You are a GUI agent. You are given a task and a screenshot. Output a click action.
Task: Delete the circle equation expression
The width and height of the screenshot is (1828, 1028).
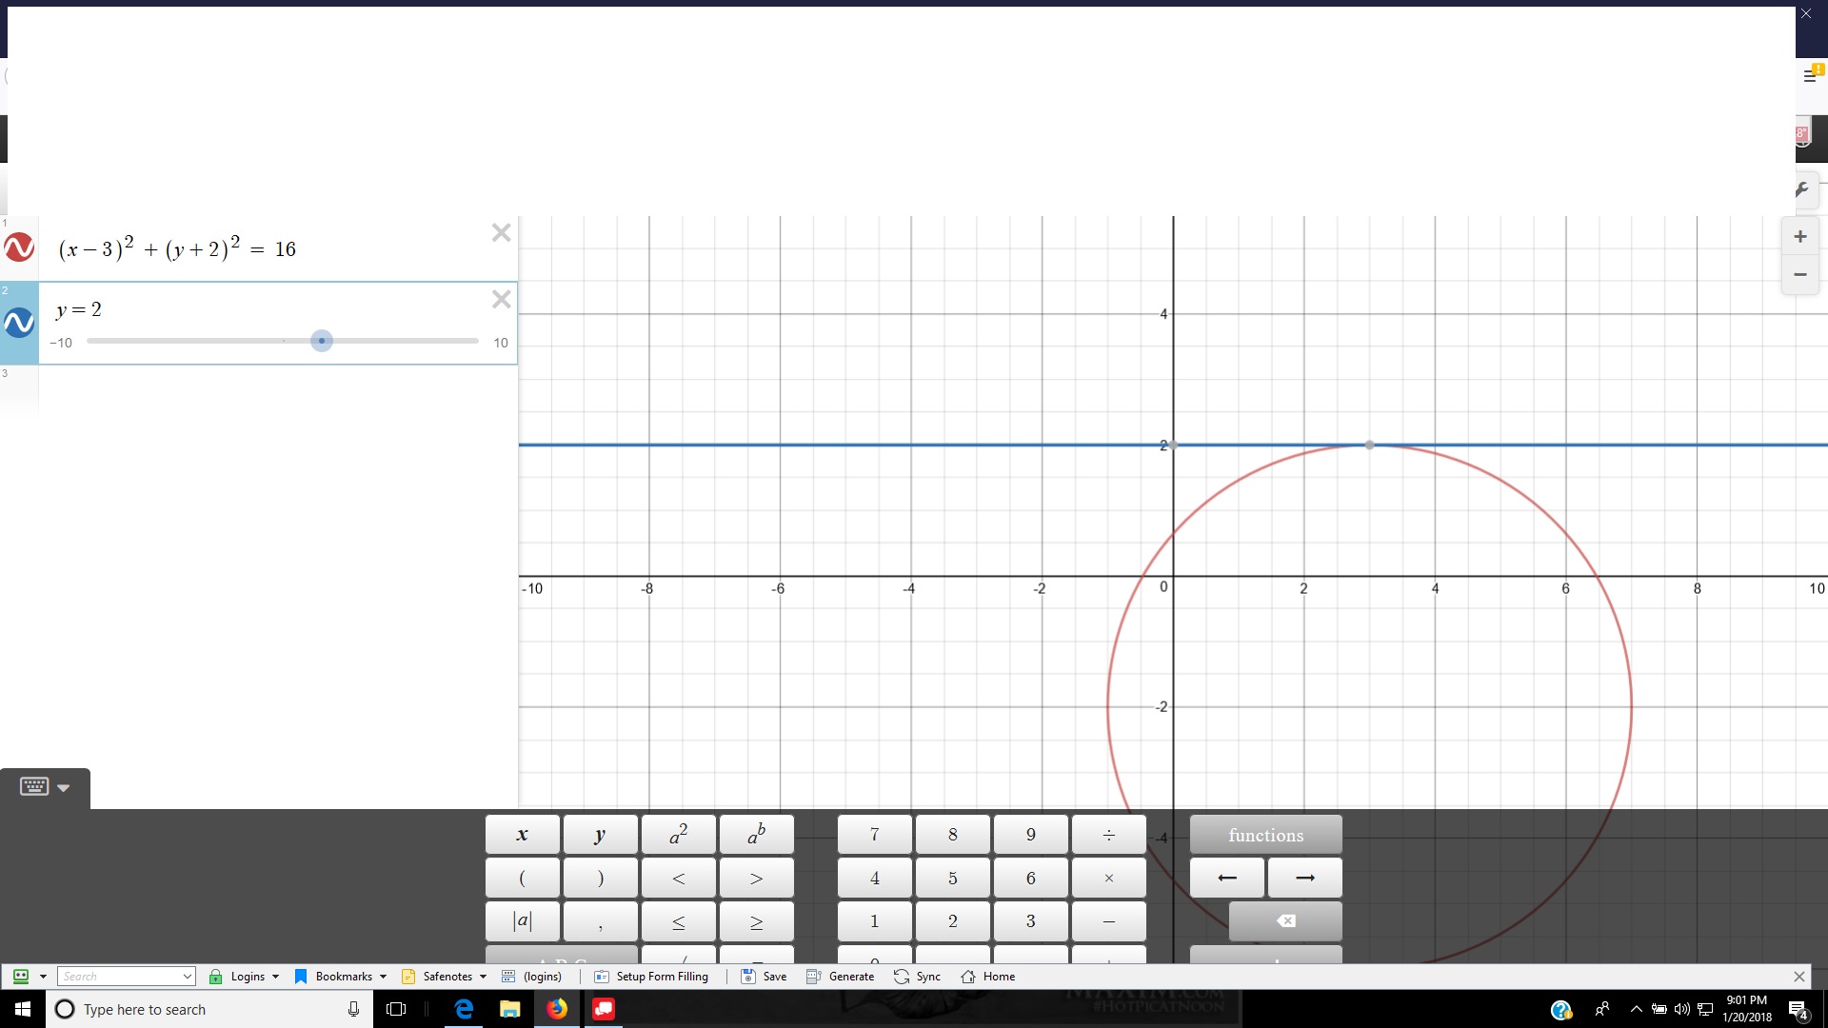pyautogui.click(x=501, y=233)
